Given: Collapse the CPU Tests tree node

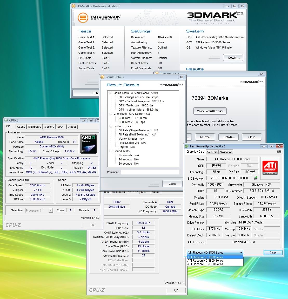Looking at the screenshot, I should 111,114.
